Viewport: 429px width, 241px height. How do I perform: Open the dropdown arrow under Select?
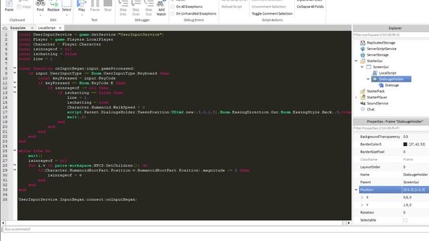point(66,15)
